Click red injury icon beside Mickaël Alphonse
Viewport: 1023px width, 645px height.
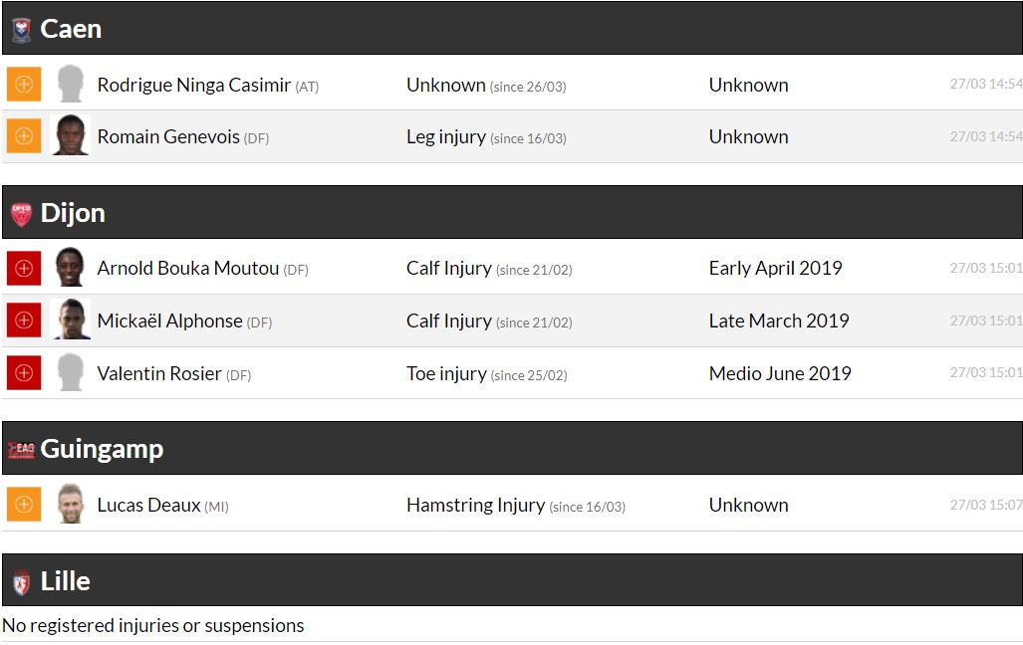(24, 321)
